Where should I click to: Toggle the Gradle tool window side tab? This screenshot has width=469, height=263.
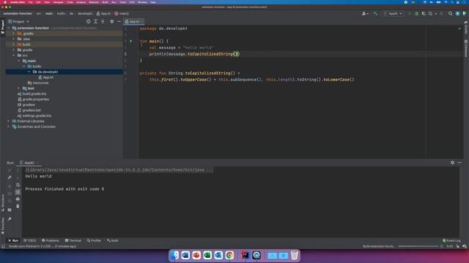click(466, 28)
